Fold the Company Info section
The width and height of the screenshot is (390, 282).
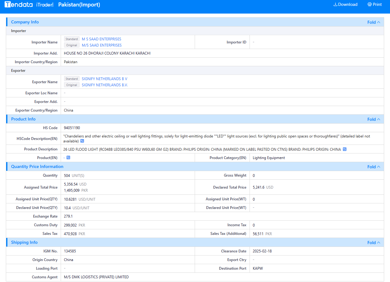pyautogui.click(x=374, y=22)
